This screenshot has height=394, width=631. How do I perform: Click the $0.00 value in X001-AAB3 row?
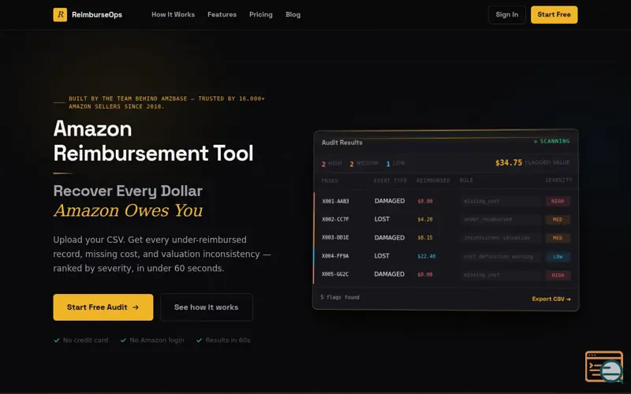[425, 201]
